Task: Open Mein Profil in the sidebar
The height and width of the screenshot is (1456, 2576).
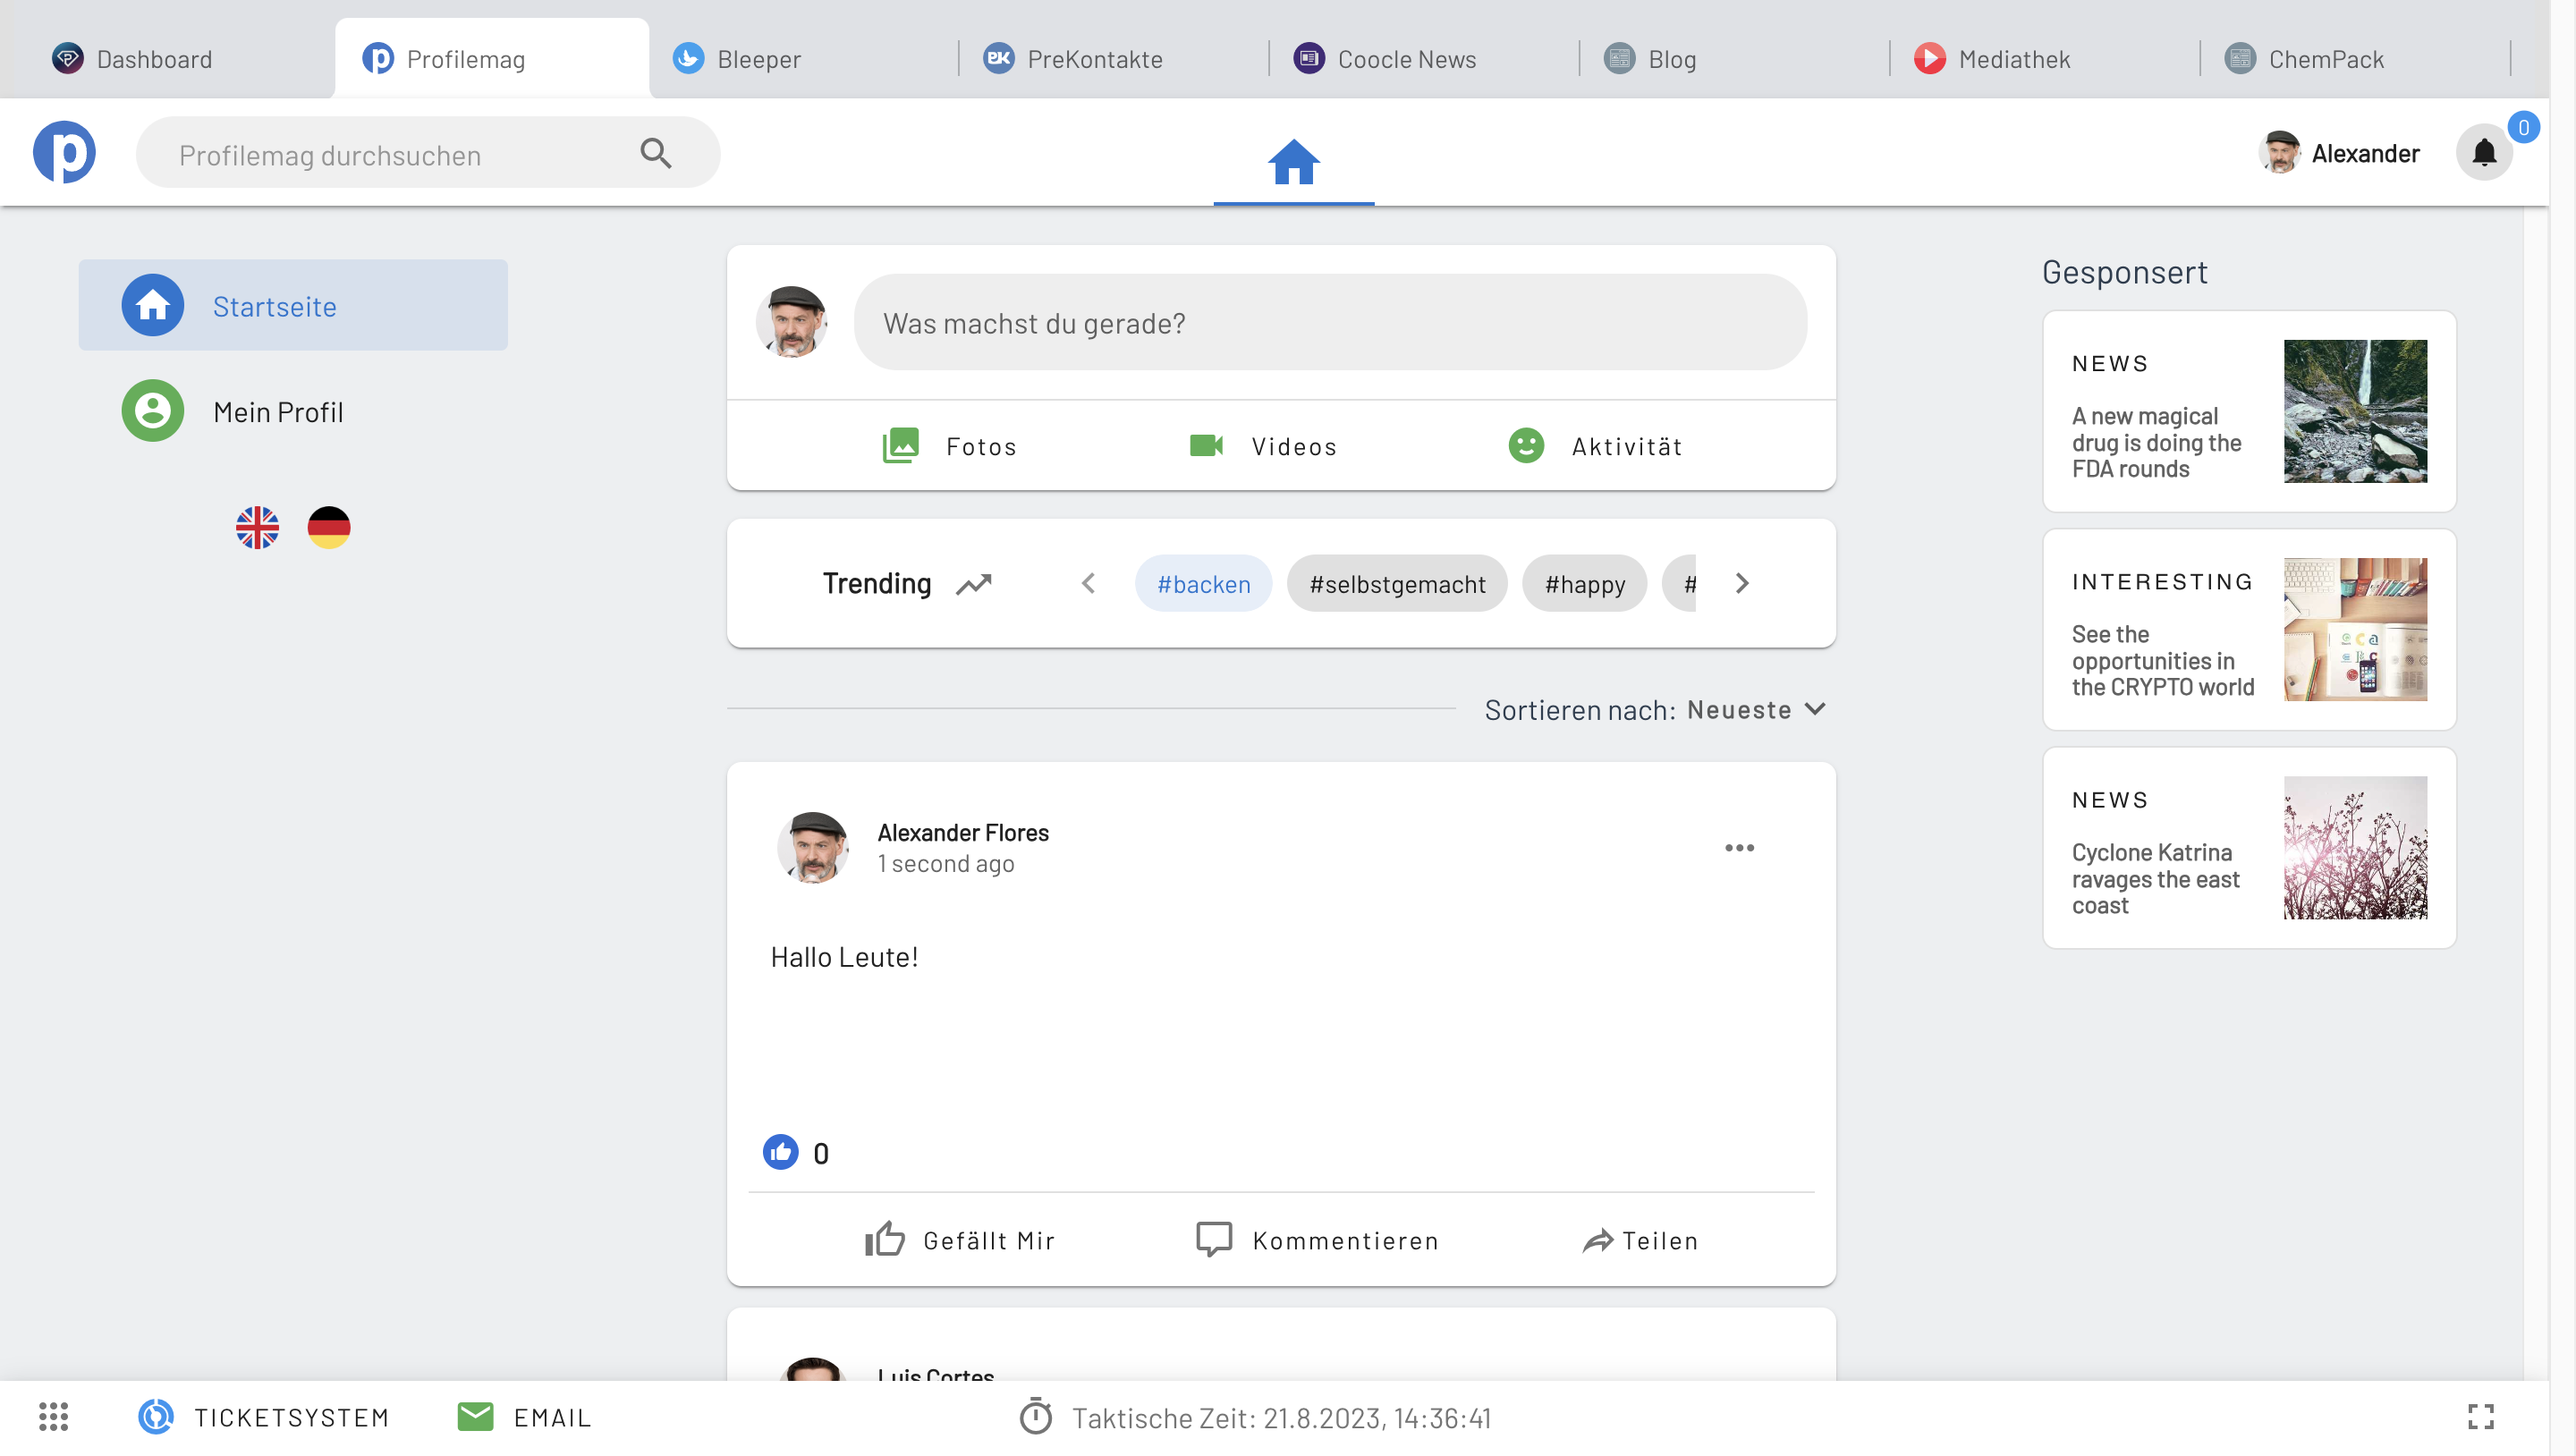Action: [x=278, y=411]
